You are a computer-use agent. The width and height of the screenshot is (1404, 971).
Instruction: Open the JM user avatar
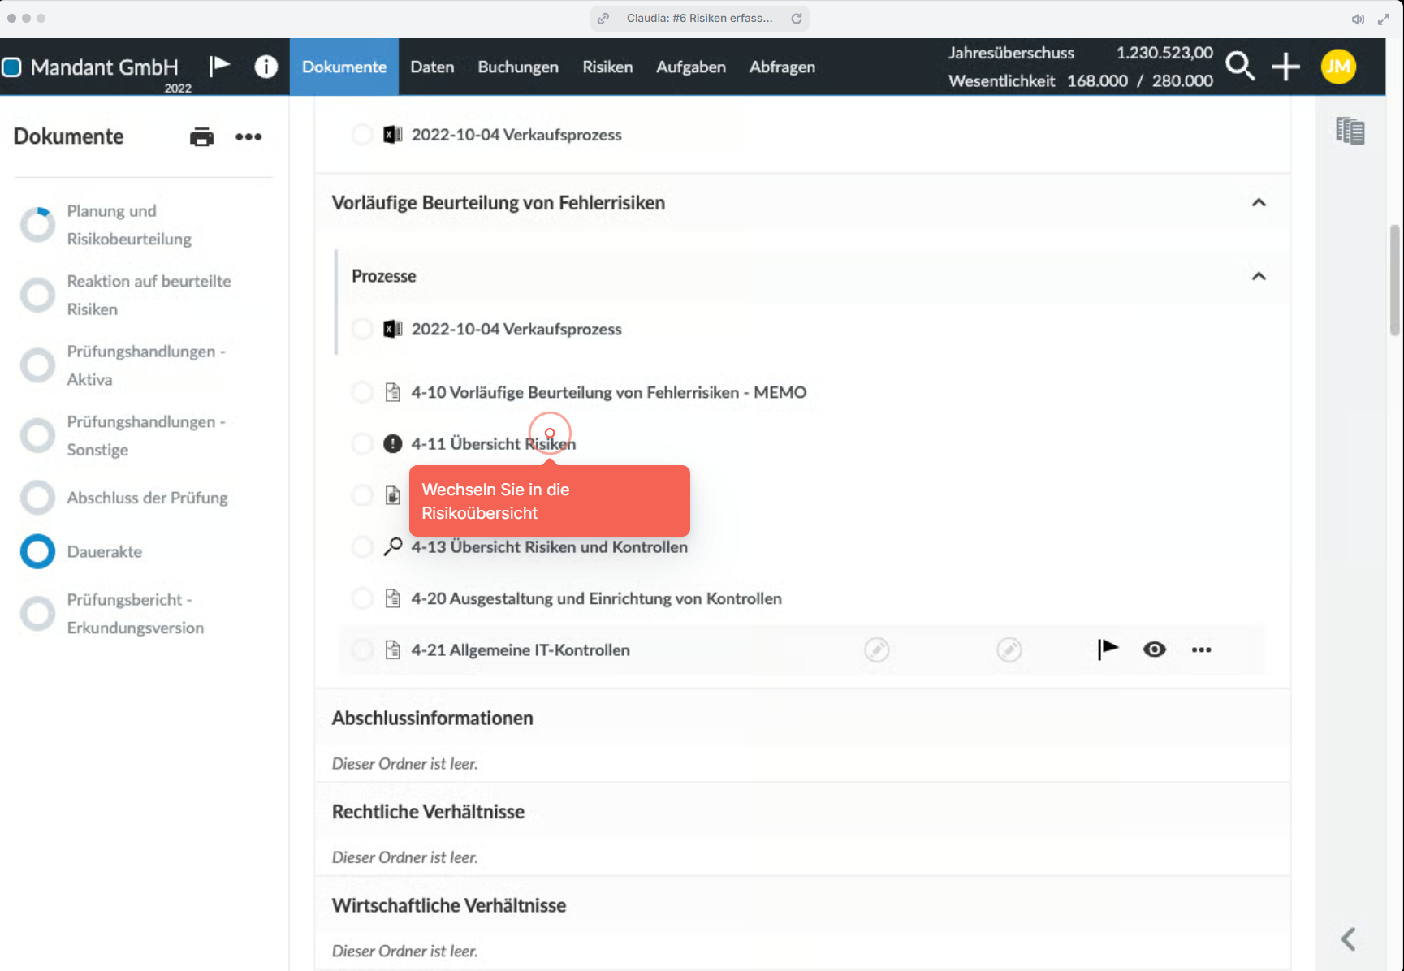click(1338, 67)
